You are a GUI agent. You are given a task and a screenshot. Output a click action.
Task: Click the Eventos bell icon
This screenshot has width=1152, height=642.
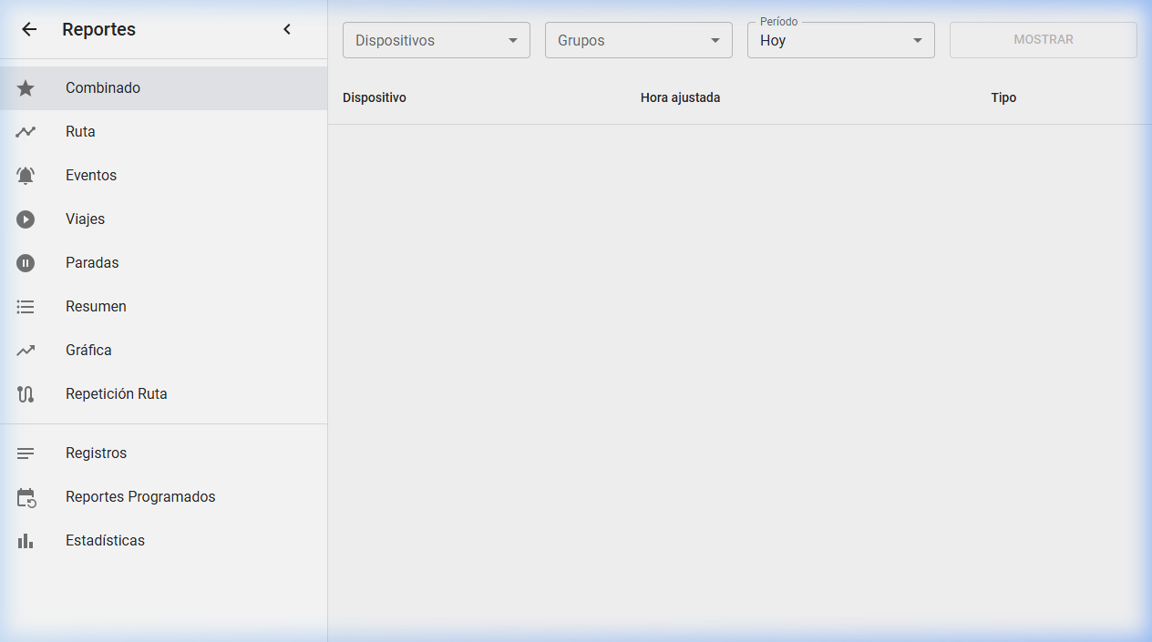pyautogui.click(x=26, y=176)
